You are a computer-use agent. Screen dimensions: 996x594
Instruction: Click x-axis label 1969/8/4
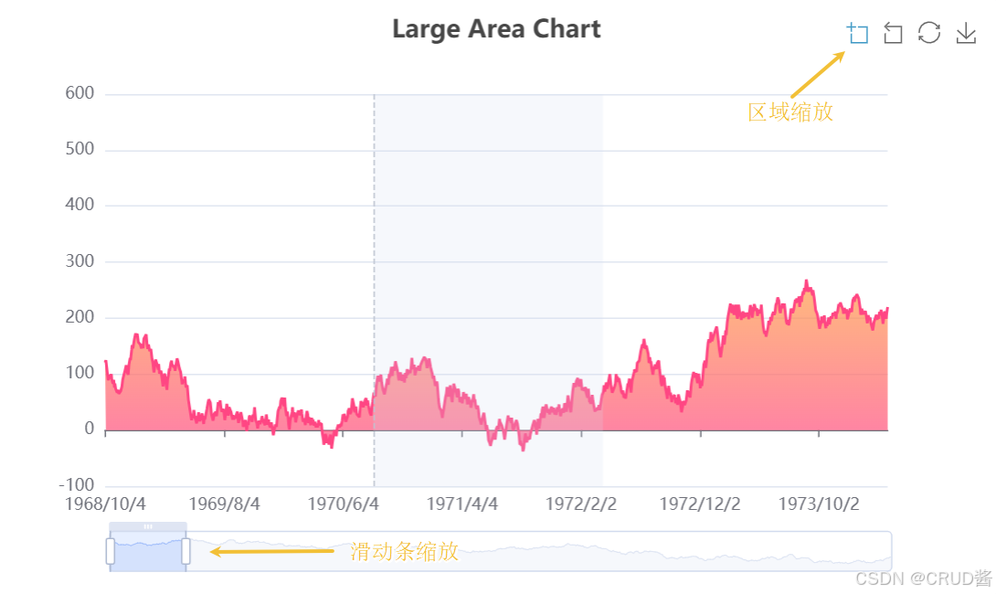pyautogui.click(x=224, y=504)
